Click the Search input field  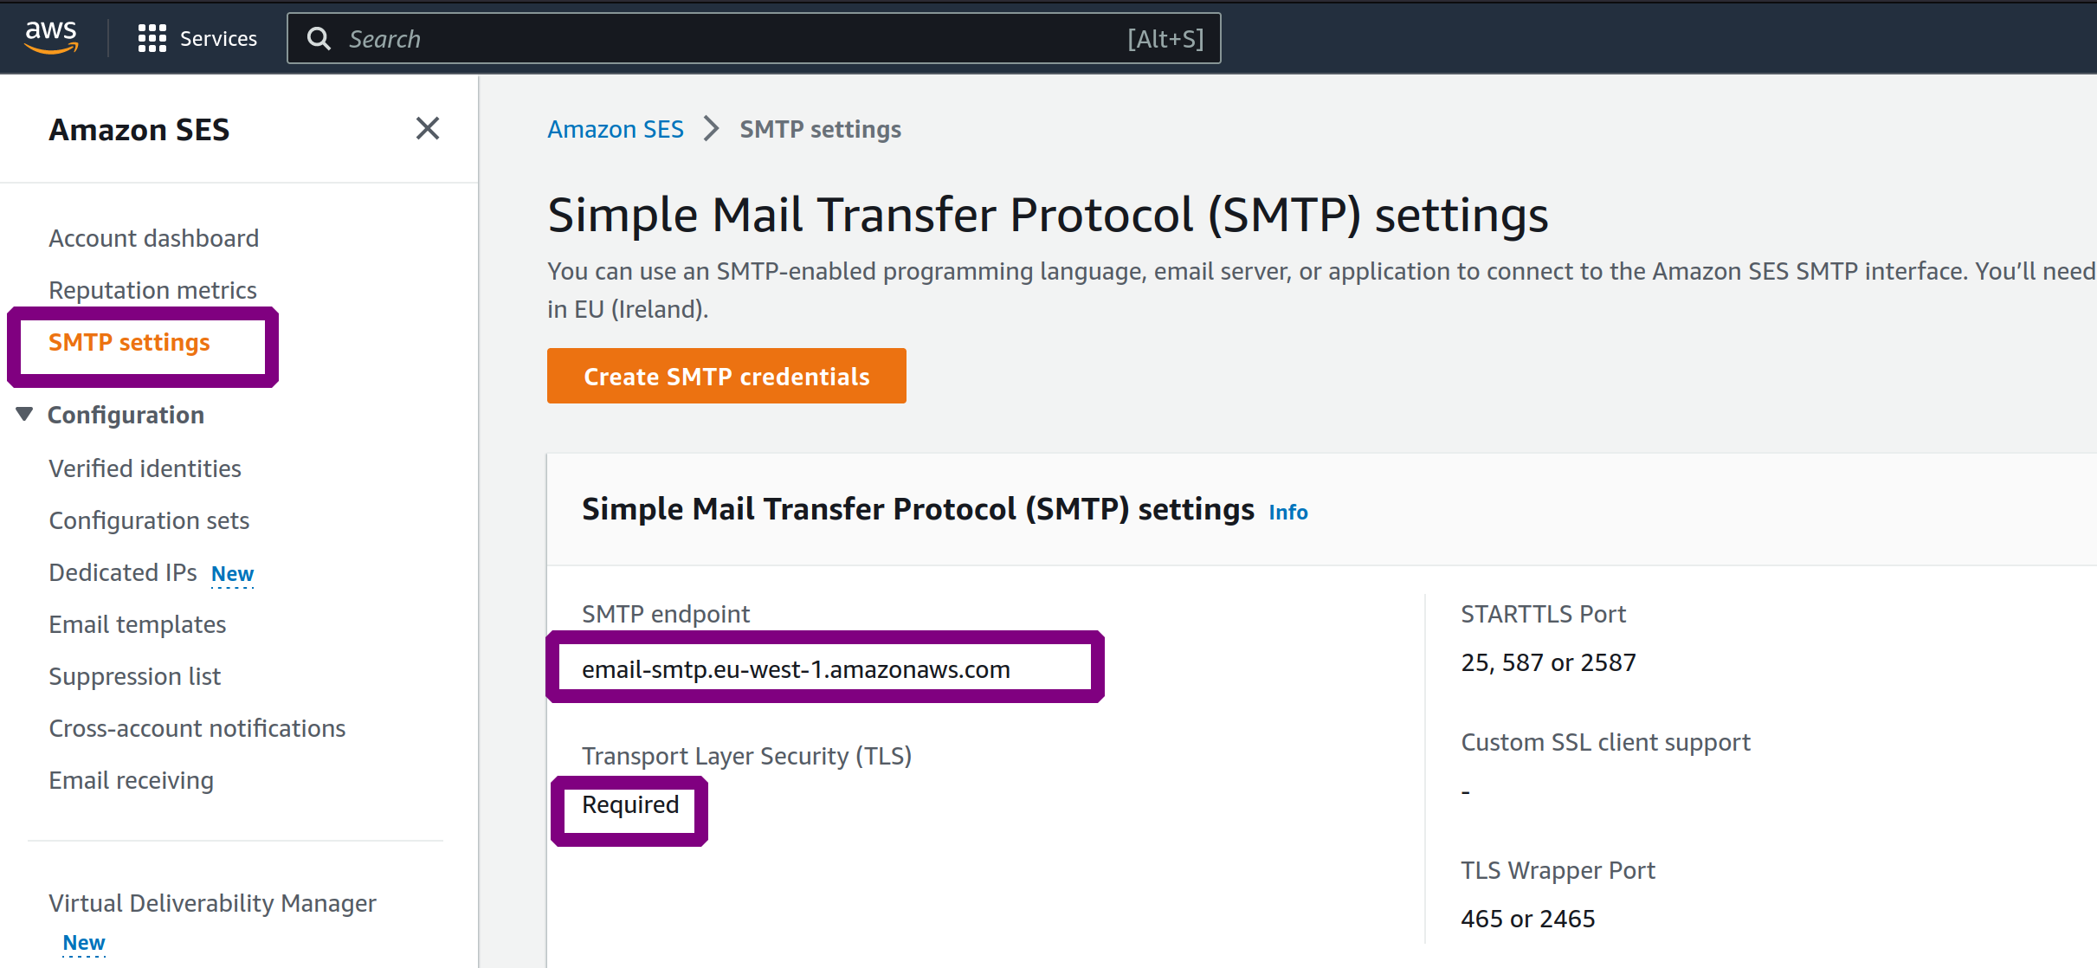(753, 38)
